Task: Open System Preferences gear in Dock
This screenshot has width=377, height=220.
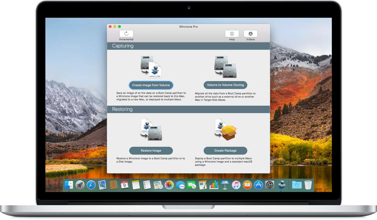Action: (x=270, y=185)
